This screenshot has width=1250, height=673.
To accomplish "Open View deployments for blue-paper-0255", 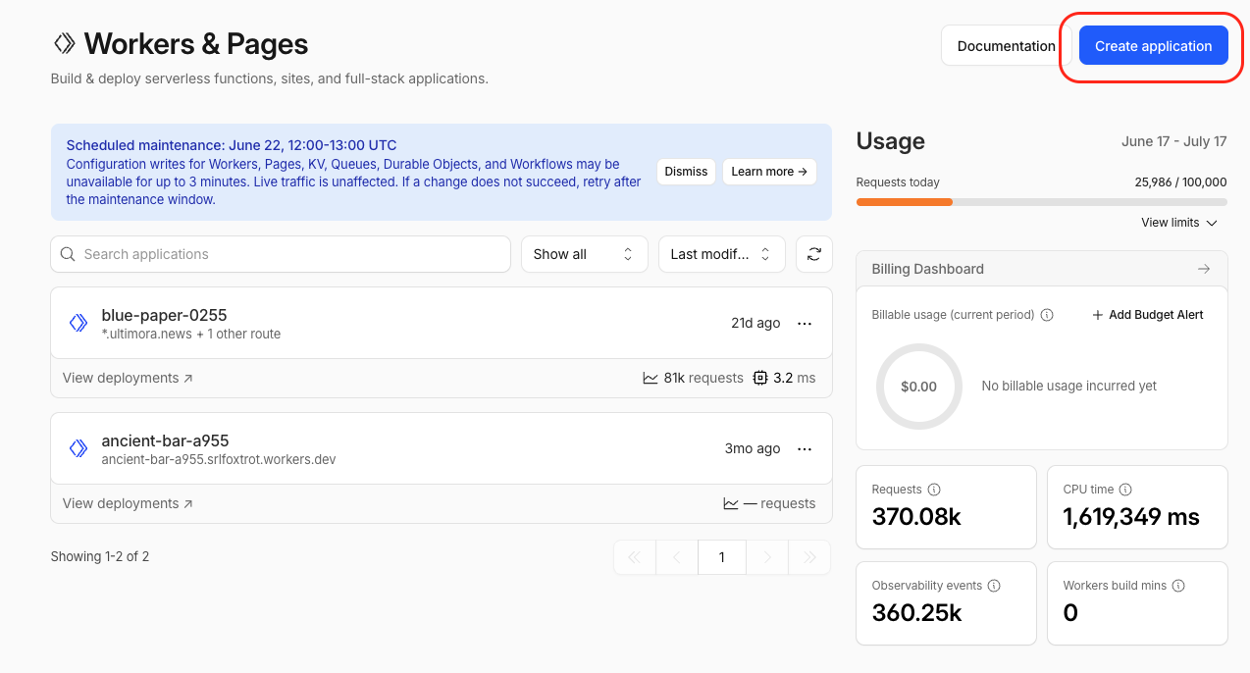I will 128,378.
